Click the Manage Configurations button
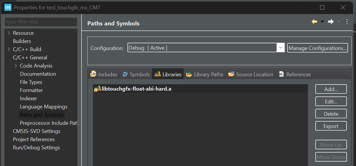356x166 pixels. (x=317, y=48)
